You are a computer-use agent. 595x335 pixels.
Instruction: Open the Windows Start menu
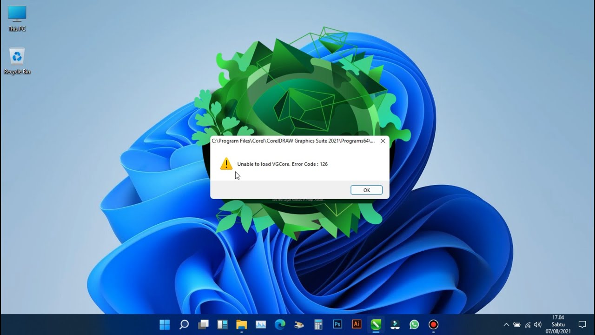pyautogui.click(x=165, y=324)
